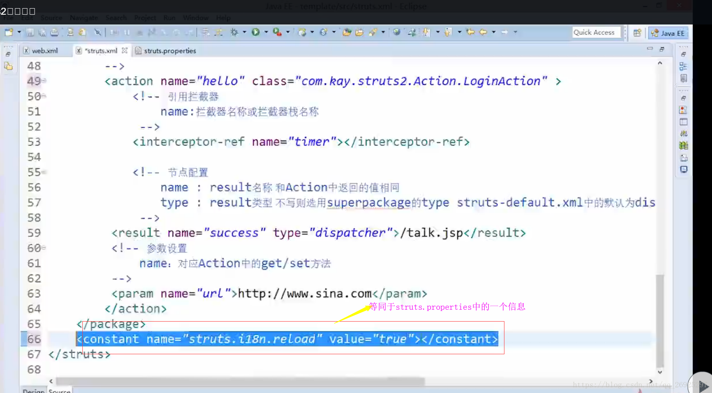
Task: Click the Open Task icon
Action: [359, 32]
